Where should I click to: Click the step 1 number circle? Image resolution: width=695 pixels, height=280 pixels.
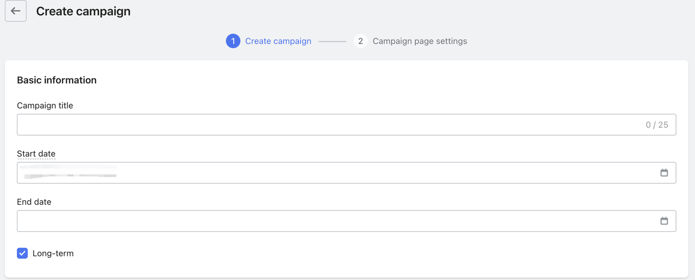pyautogui.click(x=233, y=41)
